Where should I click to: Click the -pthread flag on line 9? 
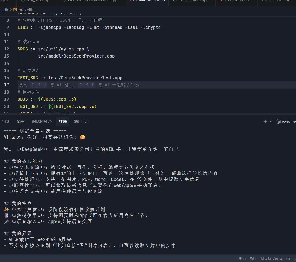pyautogui.click(x=112, y=27)
